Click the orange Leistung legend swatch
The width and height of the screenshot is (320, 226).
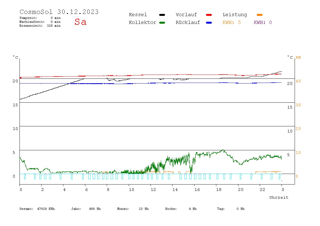point(260,15)
